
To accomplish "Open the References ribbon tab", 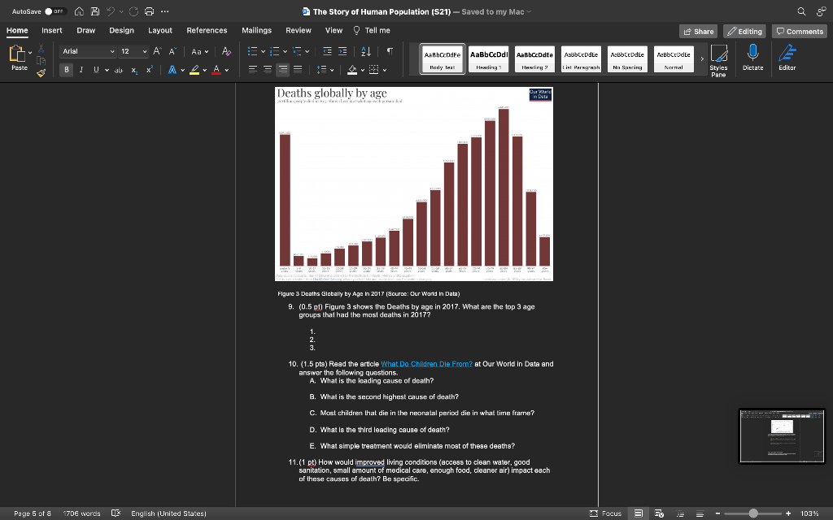I will [x=207, y=31].
